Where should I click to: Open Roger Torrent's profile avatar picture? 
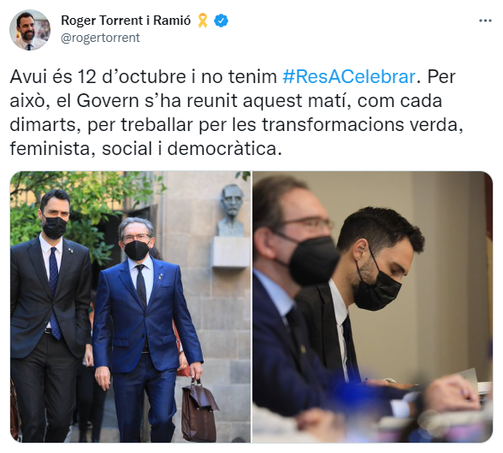pyautogui.click(x=30, y=30)
